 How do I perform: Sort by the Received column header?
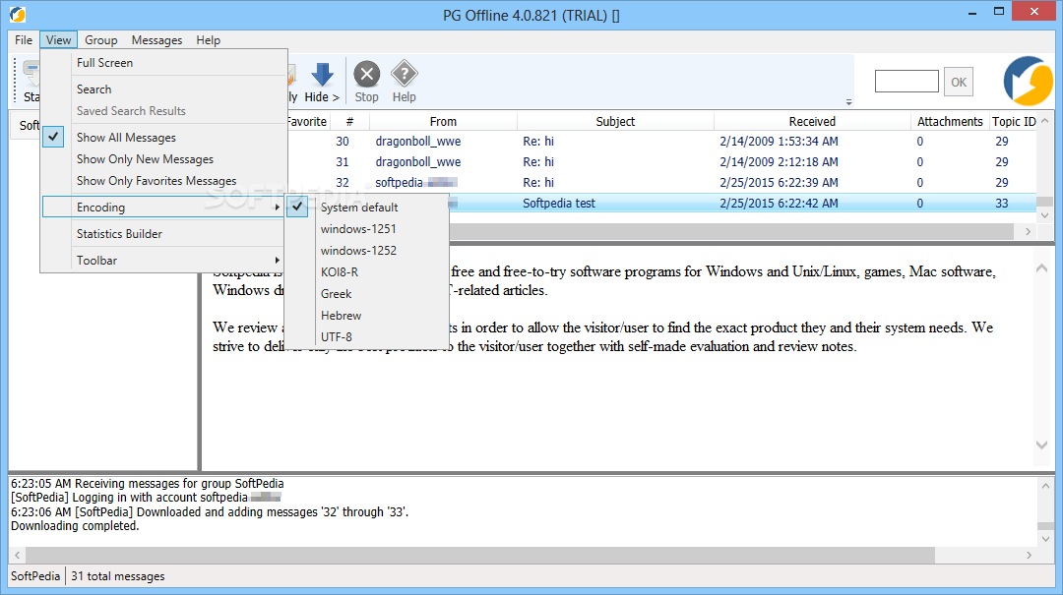click(812, 121)
